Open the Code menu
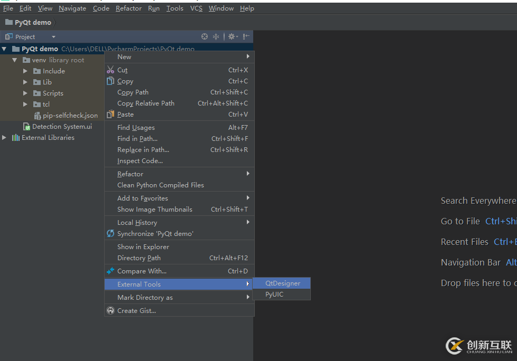This screenshot has width=517, height=361. click(101, 8)
